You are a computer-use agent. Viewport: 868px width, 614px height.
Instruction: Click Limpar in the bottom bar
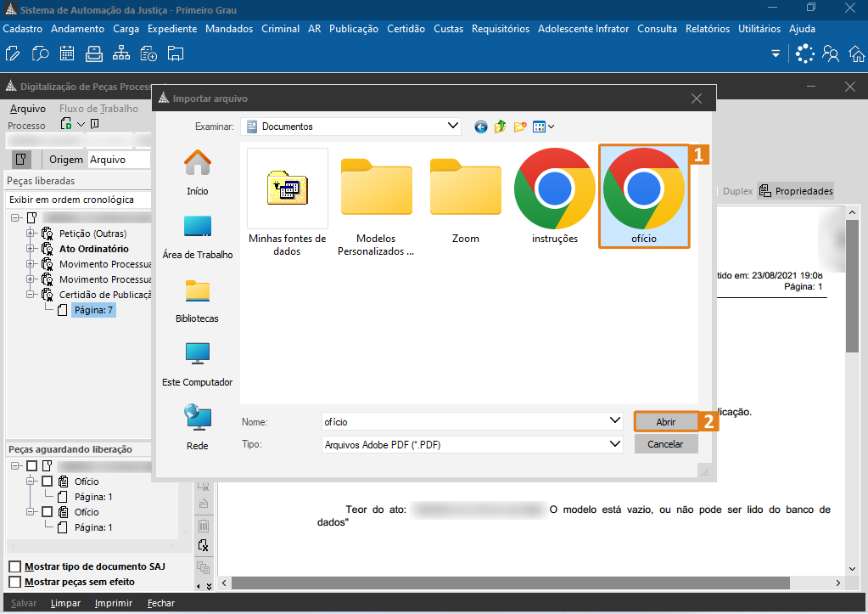pos(66,603)
